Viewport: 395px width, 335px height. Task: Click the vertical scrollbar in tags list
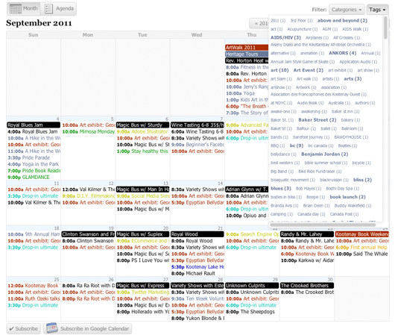coord(385,28)
